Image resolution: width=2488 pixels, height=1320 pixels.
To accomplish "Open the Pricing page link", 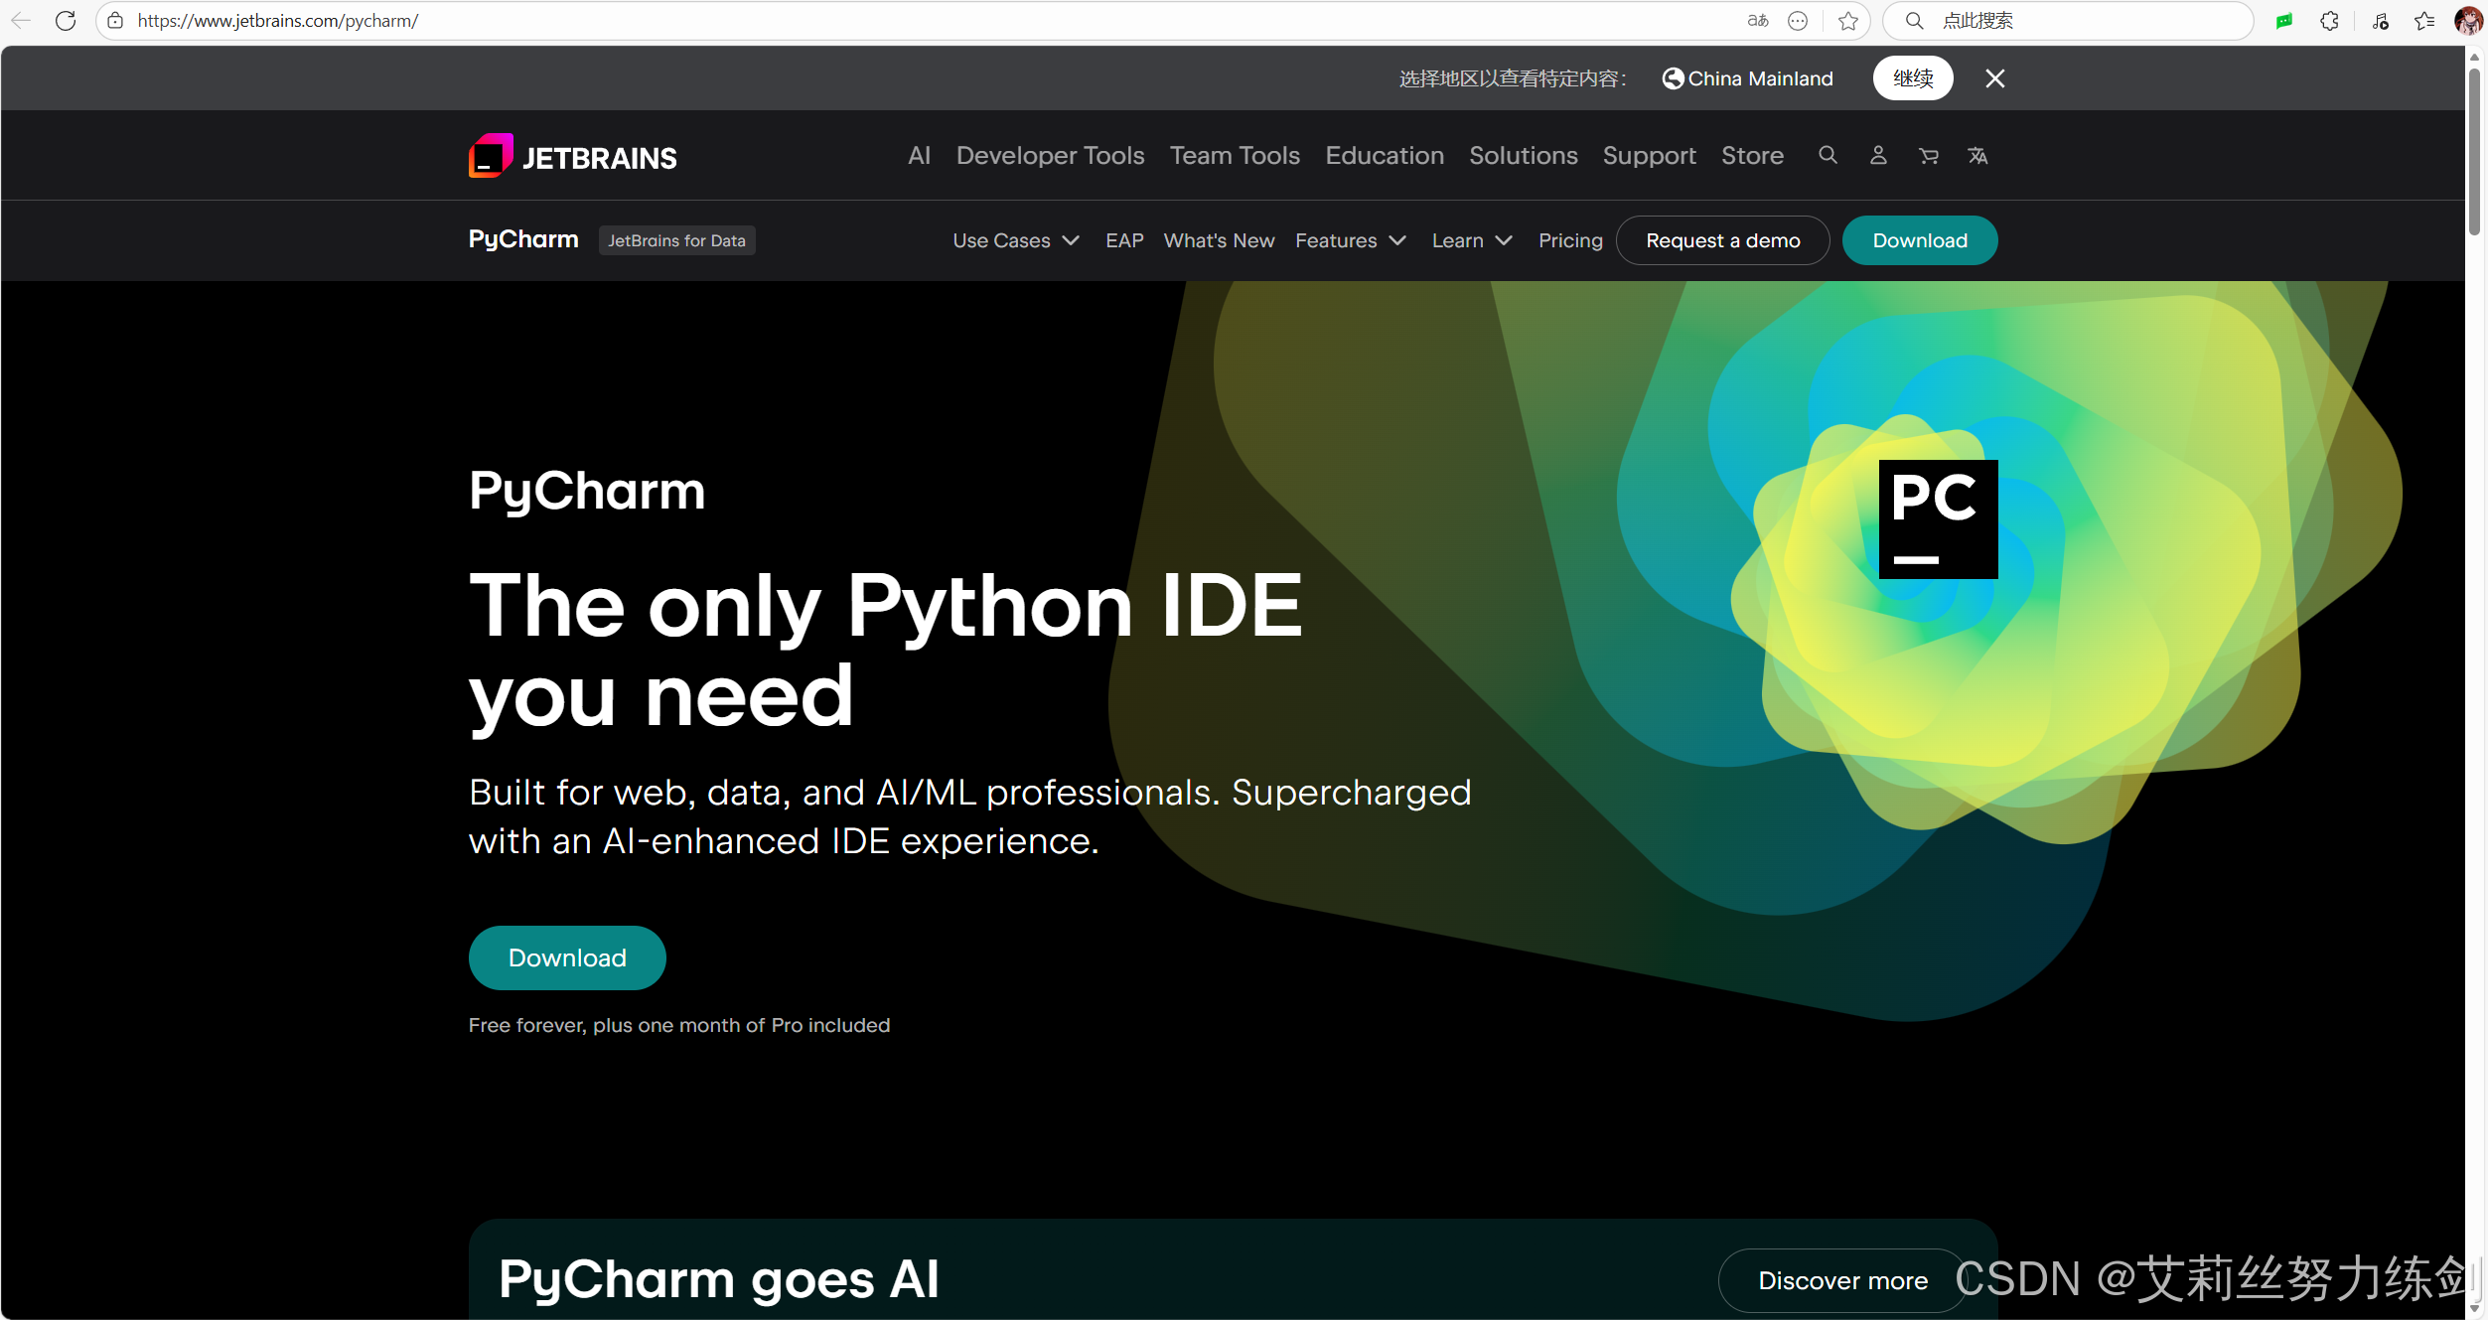I will 1569,240.
